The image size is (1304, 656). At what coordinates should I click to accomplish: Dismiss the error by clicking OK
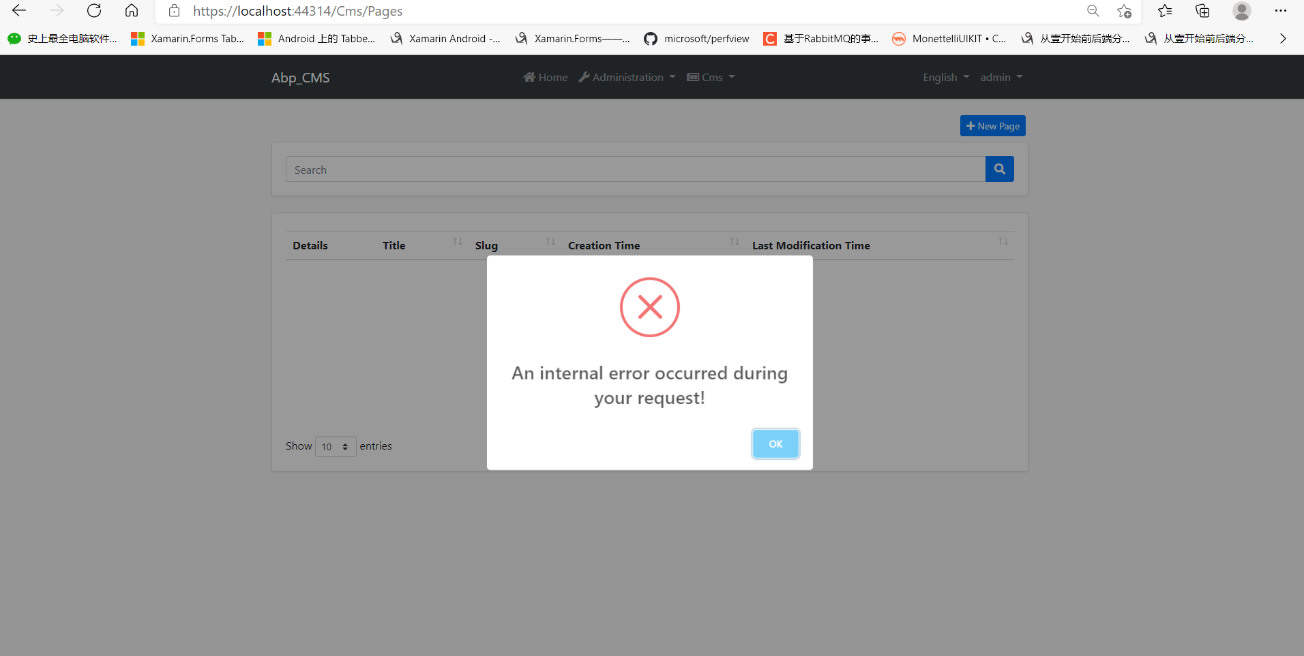pos(775,443)
